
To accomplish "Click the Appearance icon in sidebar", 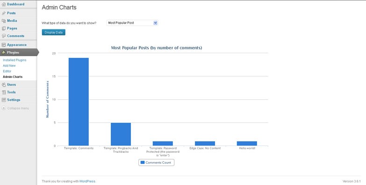I will coord(4,45).
